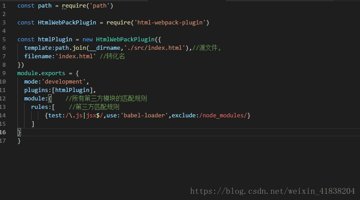
Task: Click the comment //转化名
Action: [112, 56]
